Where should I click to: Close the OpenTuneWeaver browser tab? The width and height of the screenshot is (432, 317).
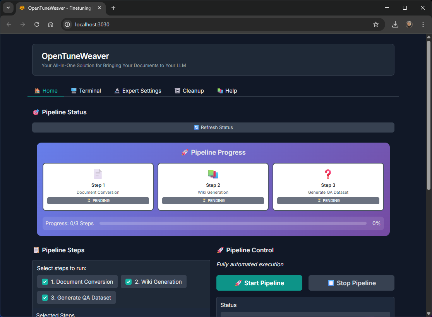(x=99, y=8)
